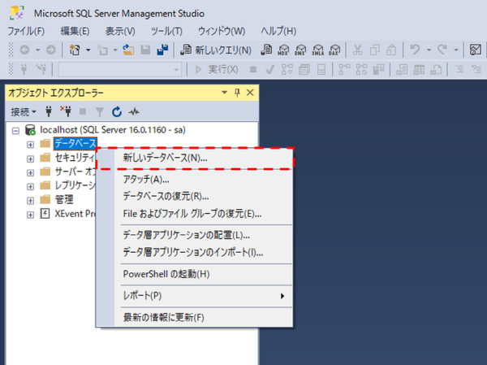Select 新しいデータベース(N)... from the context menu

(x=165, y=158)
